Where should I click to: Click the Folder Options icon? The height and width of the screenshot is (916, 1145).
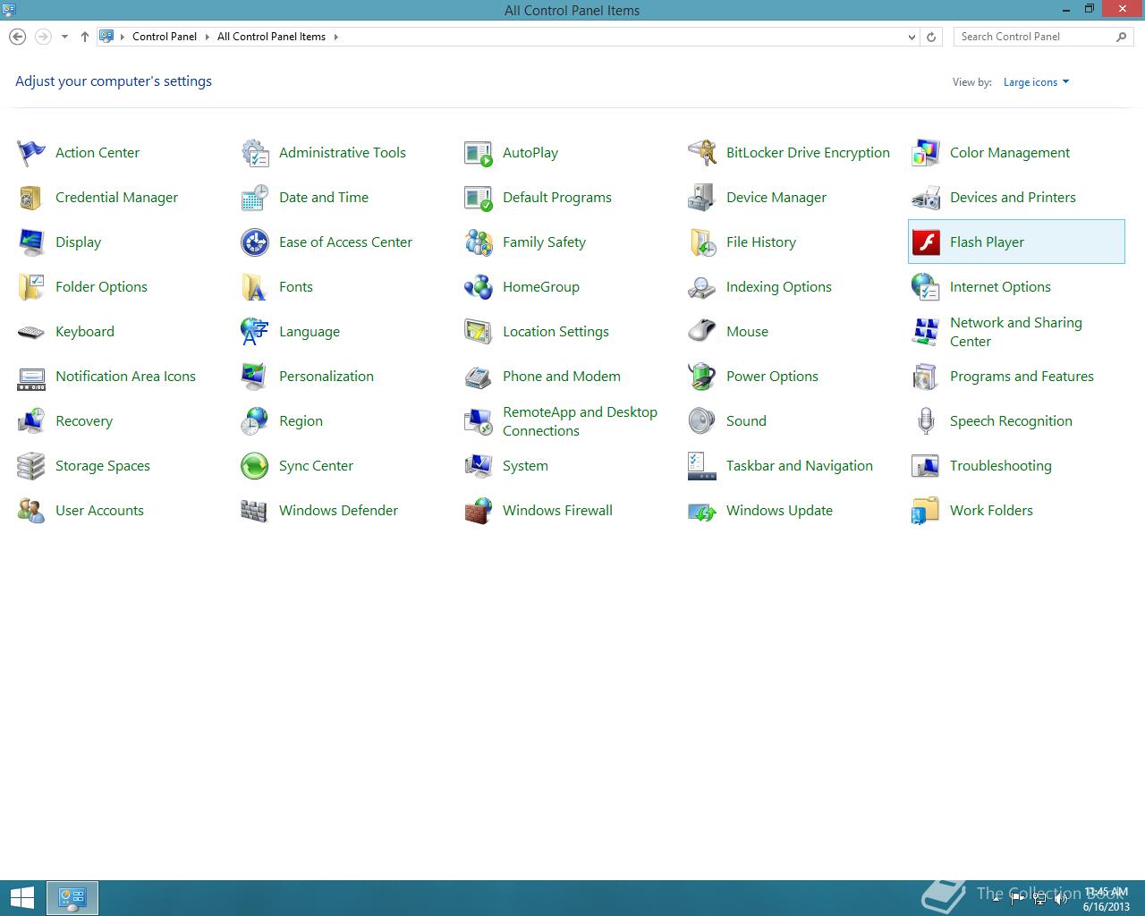coord(31,287)
